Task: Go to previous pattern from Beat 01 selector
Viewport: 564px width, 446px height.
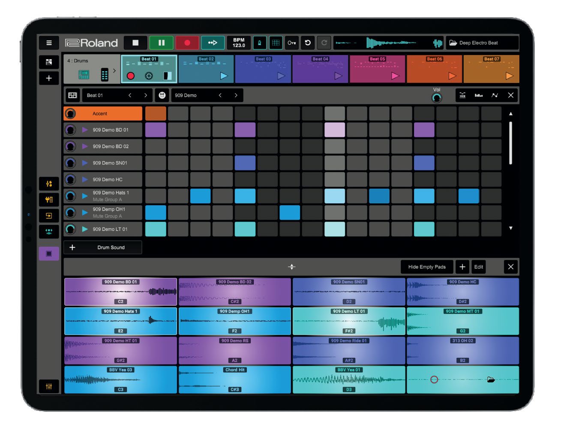Action: coord(130,95)
